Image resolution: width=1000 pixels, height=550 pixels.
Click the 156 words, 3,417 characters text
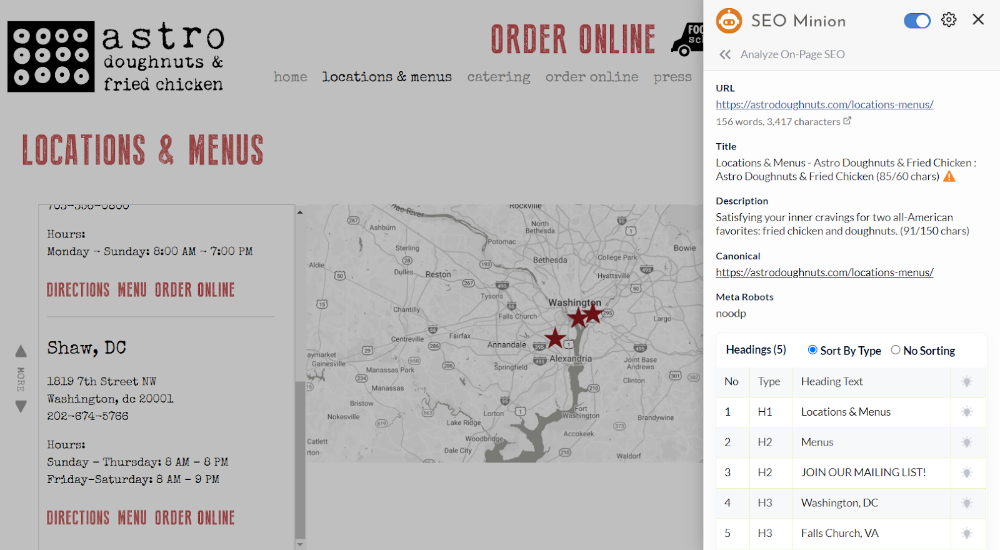point(778,122)
